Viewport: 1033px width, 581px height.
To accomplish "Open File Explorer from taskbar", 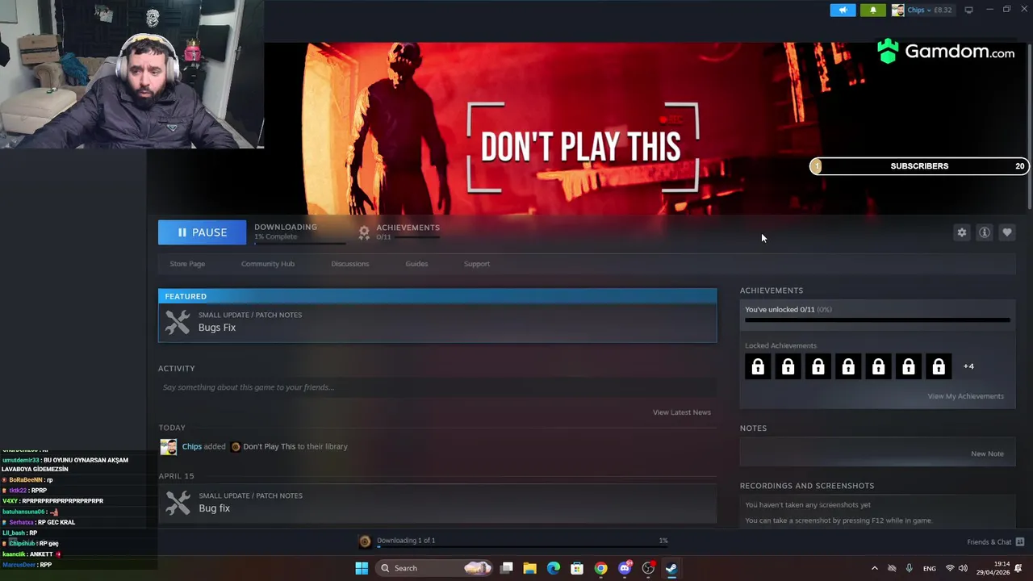I will [x=530, y=568].
